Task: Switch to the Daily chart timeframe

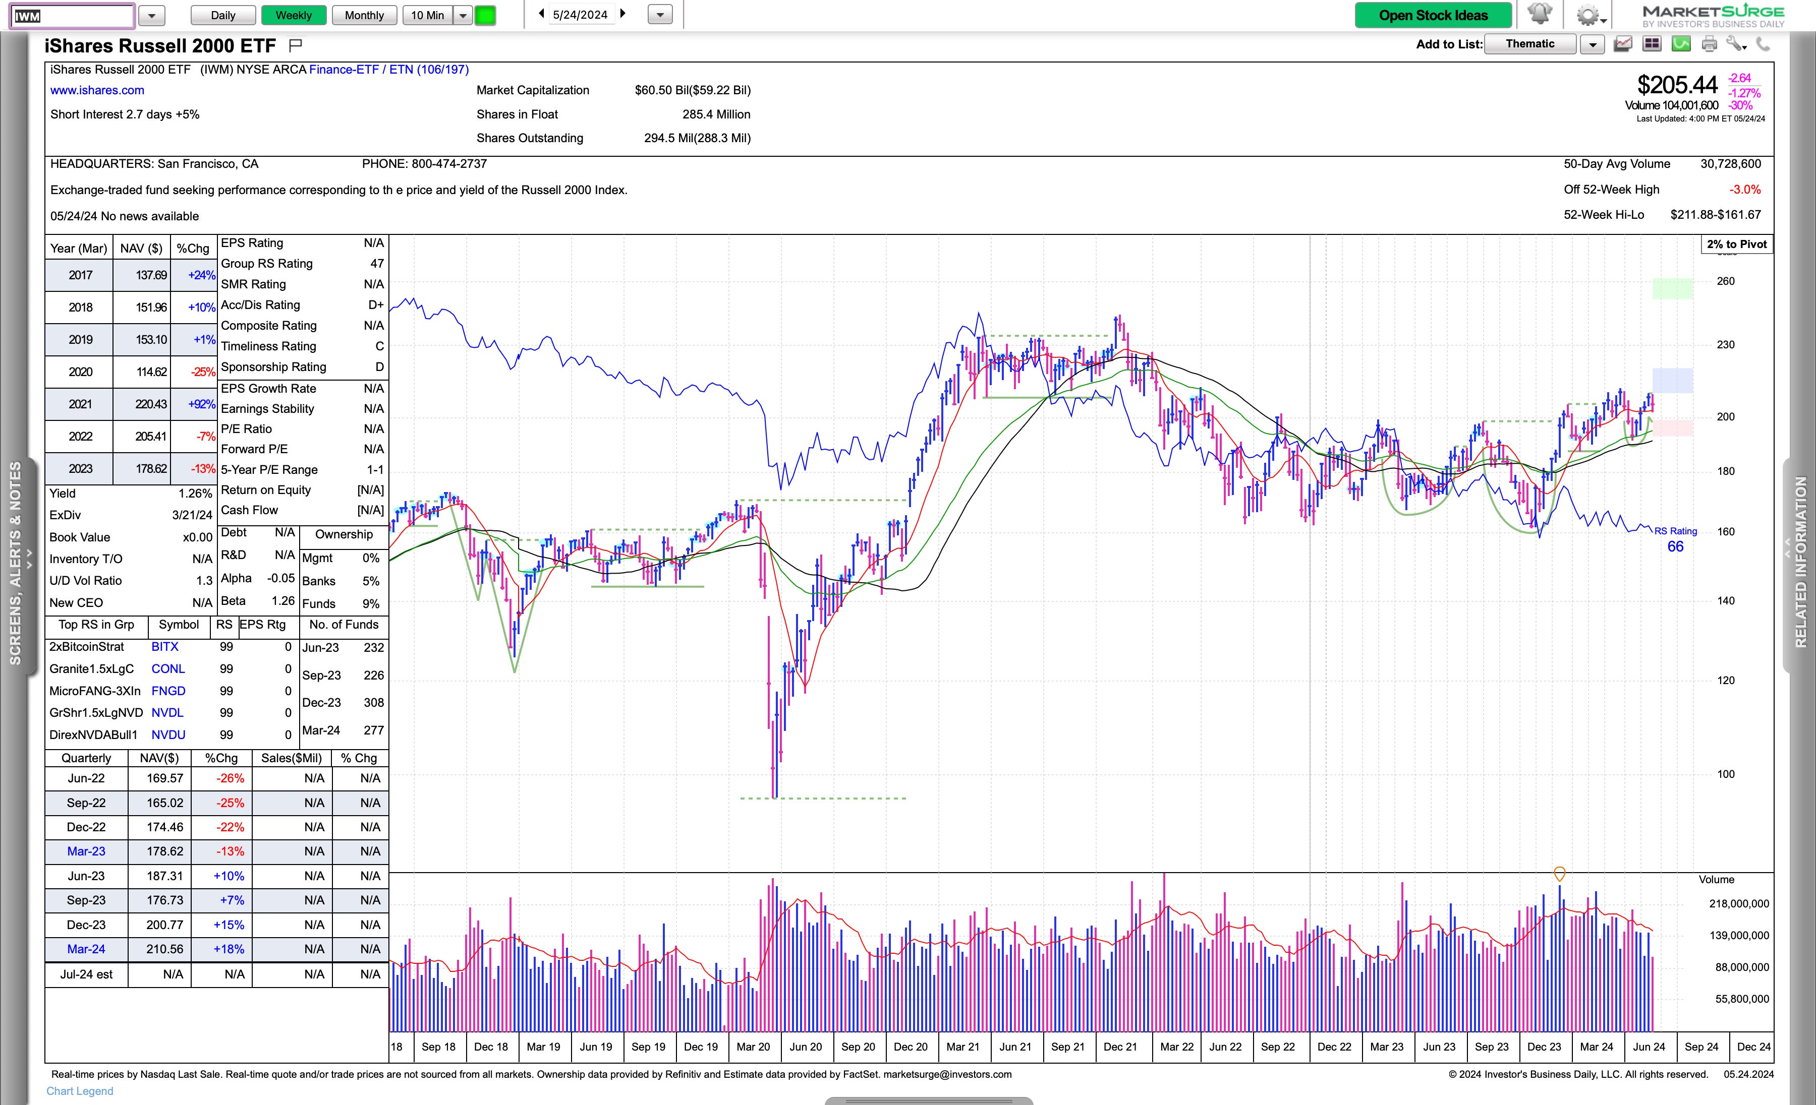Action: (x=222, y=16)
